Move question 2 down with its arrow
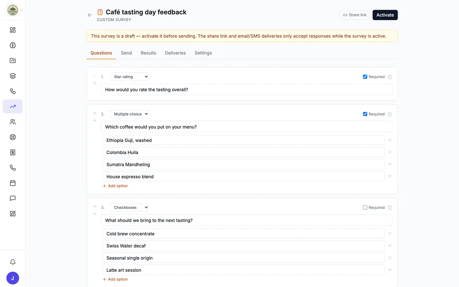This screenshot has height=287, width=459. point(94,120)
